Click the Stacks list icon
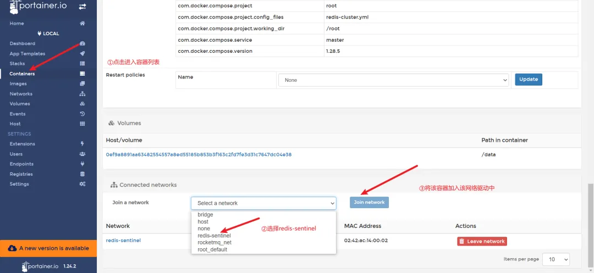 pos(82,64)
